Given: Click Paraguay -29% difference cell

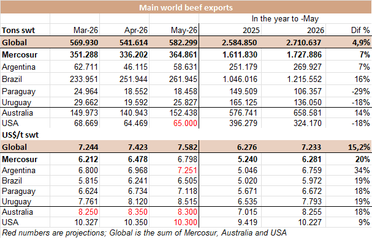Looking at the screenshot, I should pos(360,91).
